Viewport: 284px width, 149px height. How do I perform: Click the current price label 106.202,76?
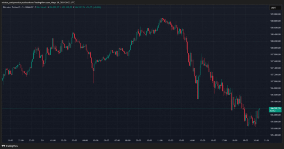coord(275,108)
